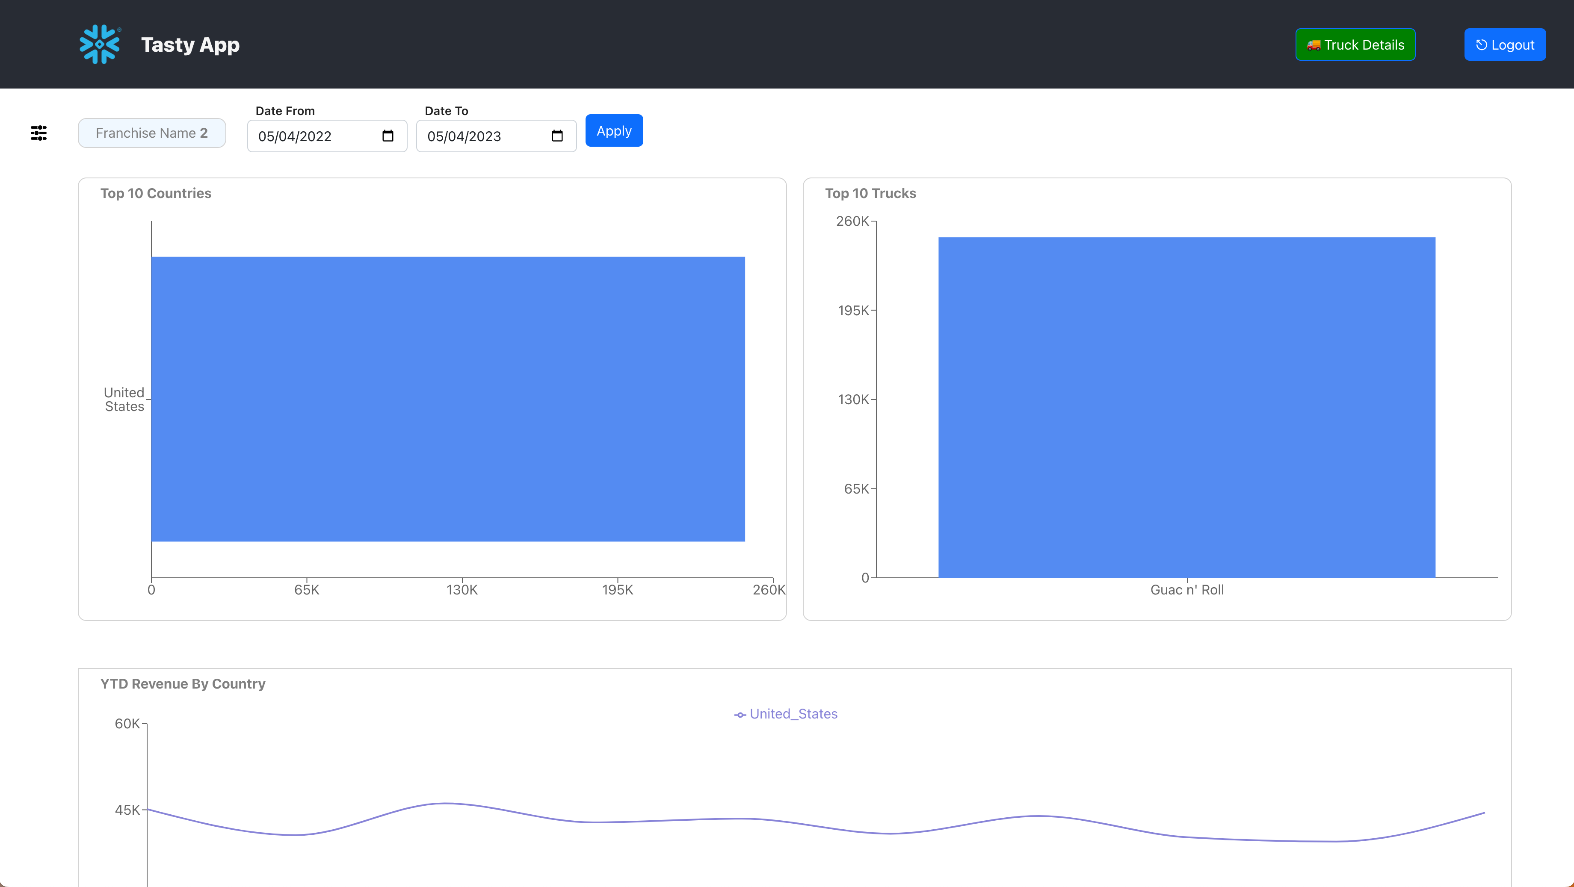Click the truck emoji on Truck Details
This screenshot has width=1574, height=887.
pos(1313,45)
